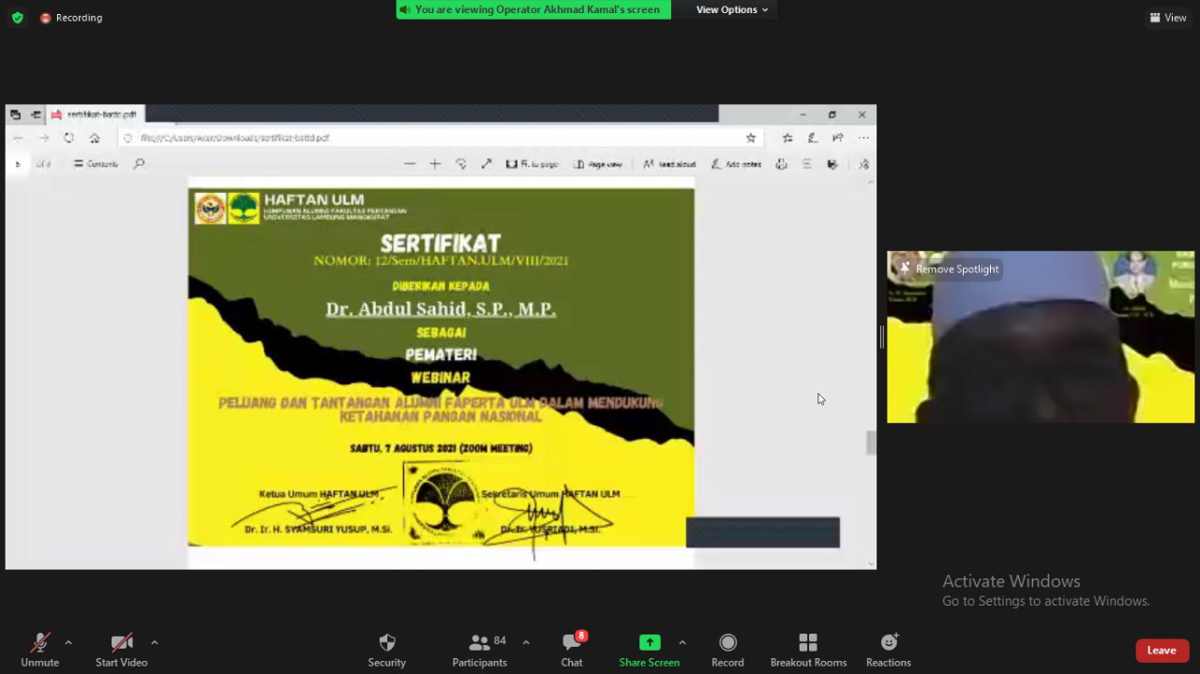Click Remove Spotlight on the video thumbnail
This screenshot has width=1200, height=674.
[950, 269]
